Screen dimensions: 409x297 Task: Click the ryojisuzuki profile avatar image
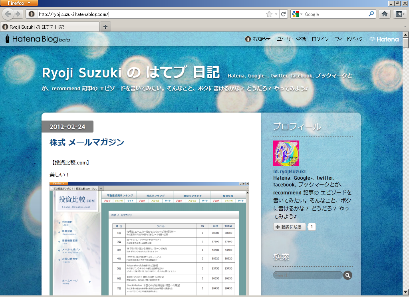coord(286,153)
